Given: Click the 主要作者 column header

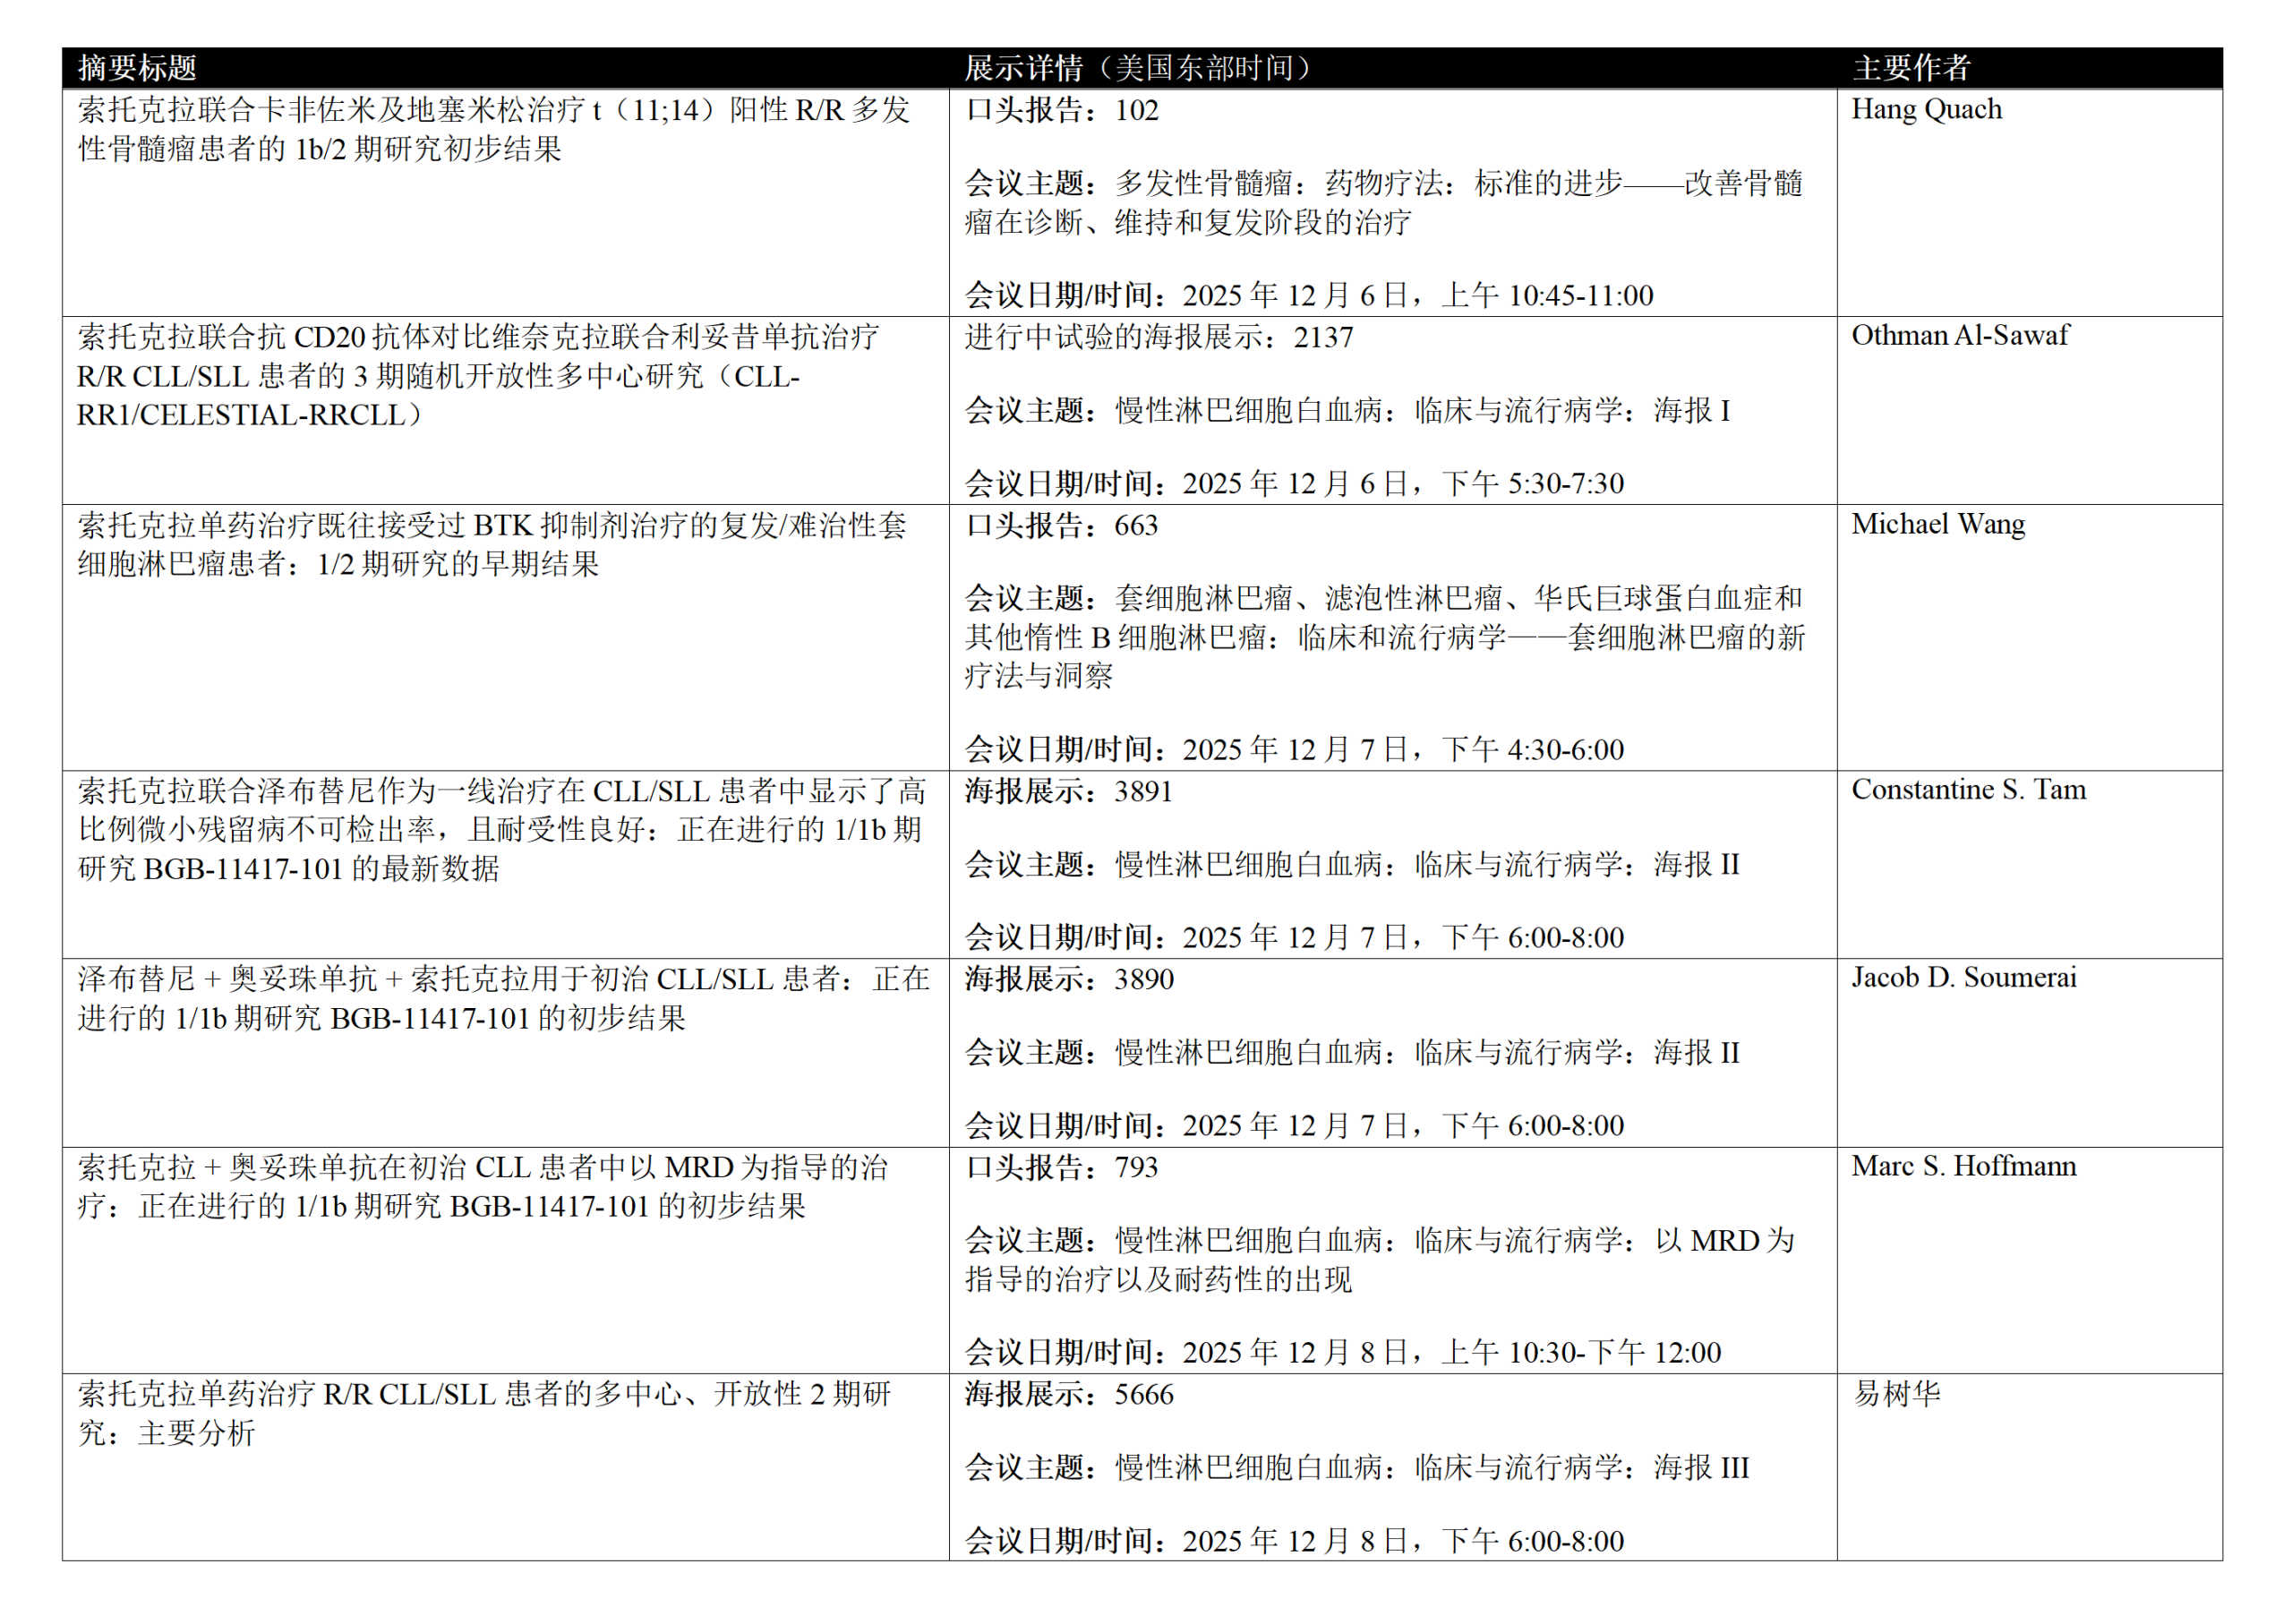Looking at the screenshot, I should 1910,68.
